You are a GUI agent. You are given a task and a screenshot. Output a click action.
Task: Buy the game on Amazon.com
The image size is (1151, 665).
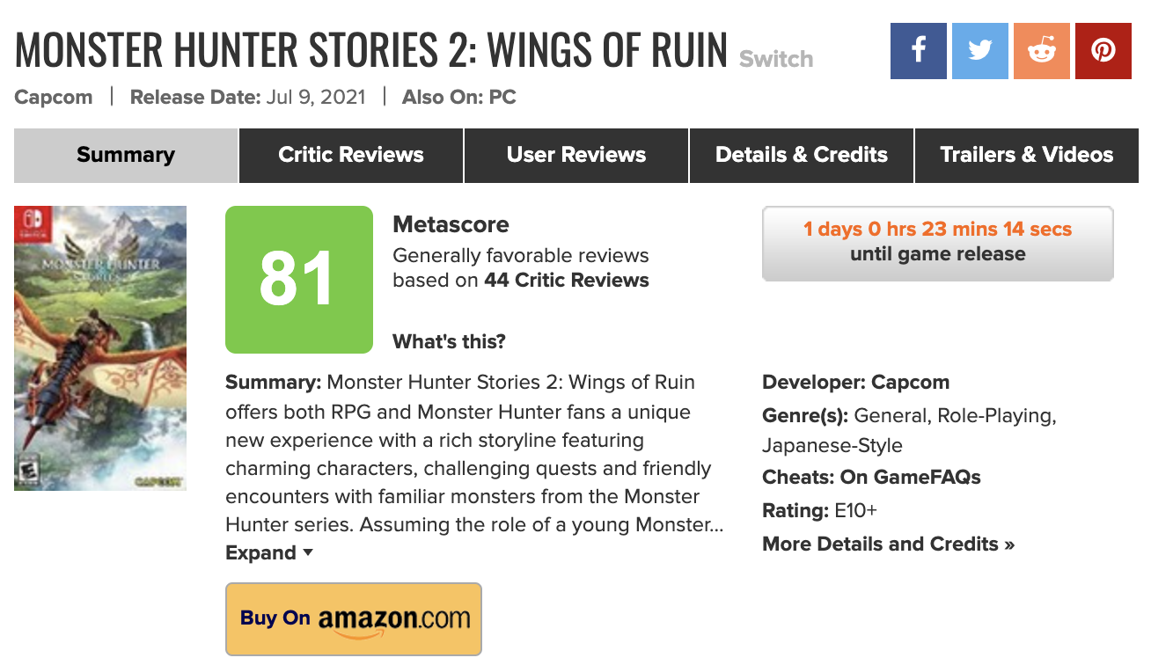[x=354, y=618]
